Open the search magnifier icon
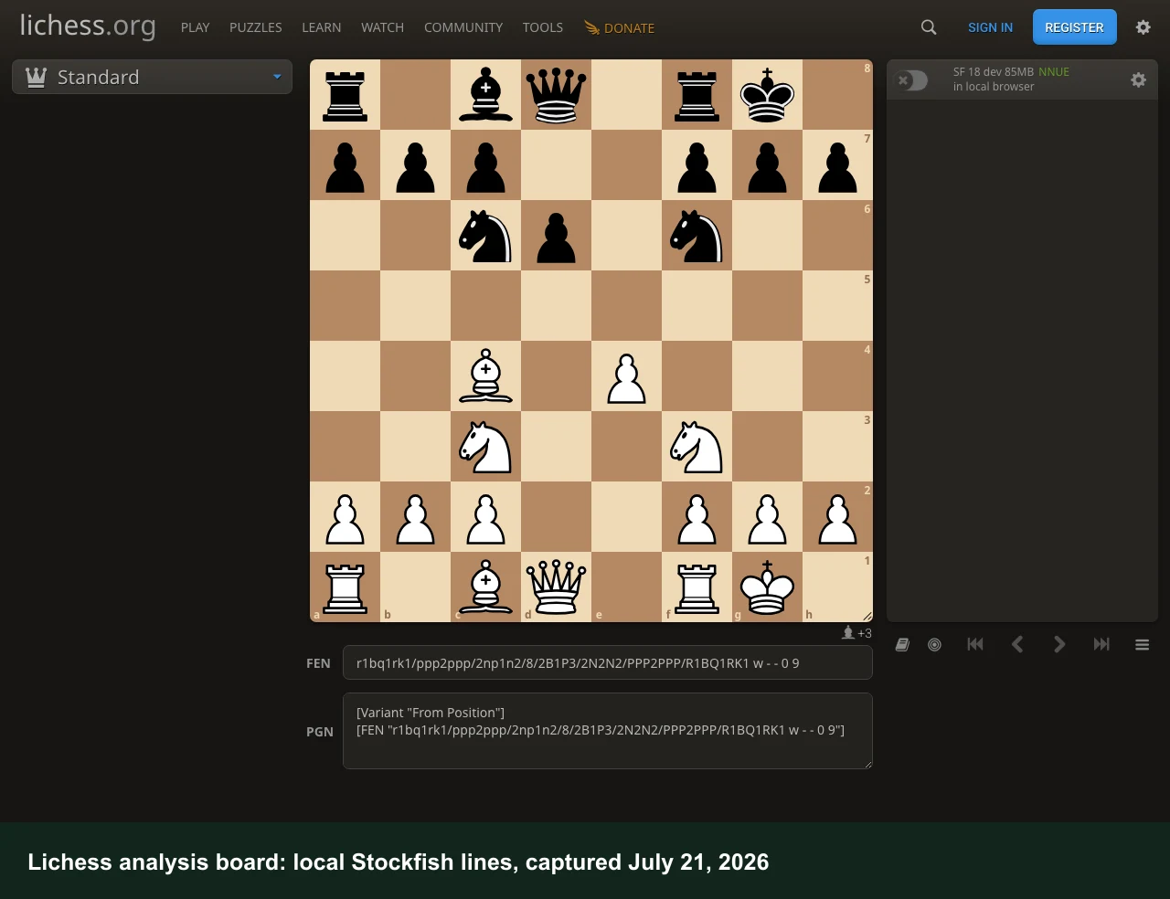1170x899 pixels. point(929,27)
